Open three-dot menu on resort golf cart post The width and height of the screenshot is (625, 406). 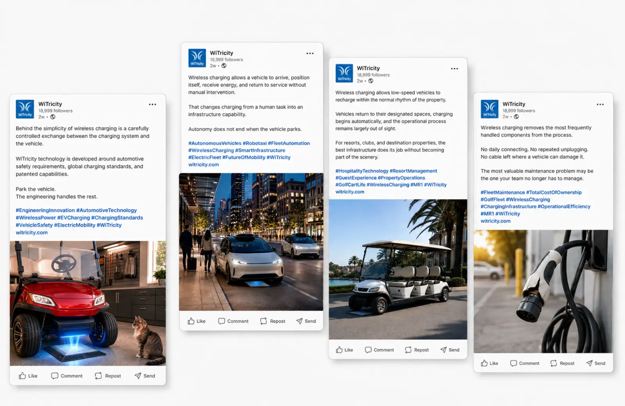point(454,69)
